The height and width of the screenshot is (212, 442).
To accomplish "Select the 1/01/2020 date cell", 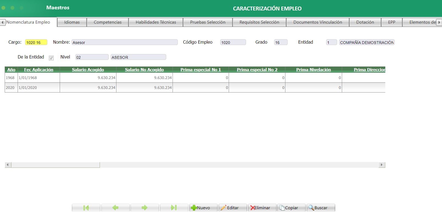I will pyautogui.click(x=39, y=88).
